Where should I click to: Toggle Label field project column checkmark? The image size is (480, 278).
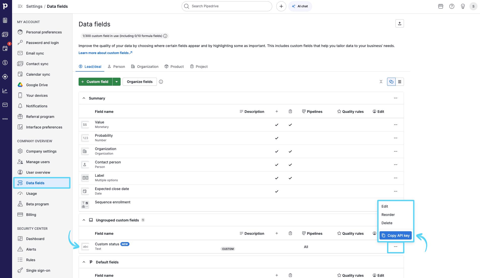(x=290, y=178)
